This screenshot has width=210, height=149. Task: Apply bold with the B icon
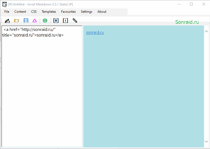point(56,21)
